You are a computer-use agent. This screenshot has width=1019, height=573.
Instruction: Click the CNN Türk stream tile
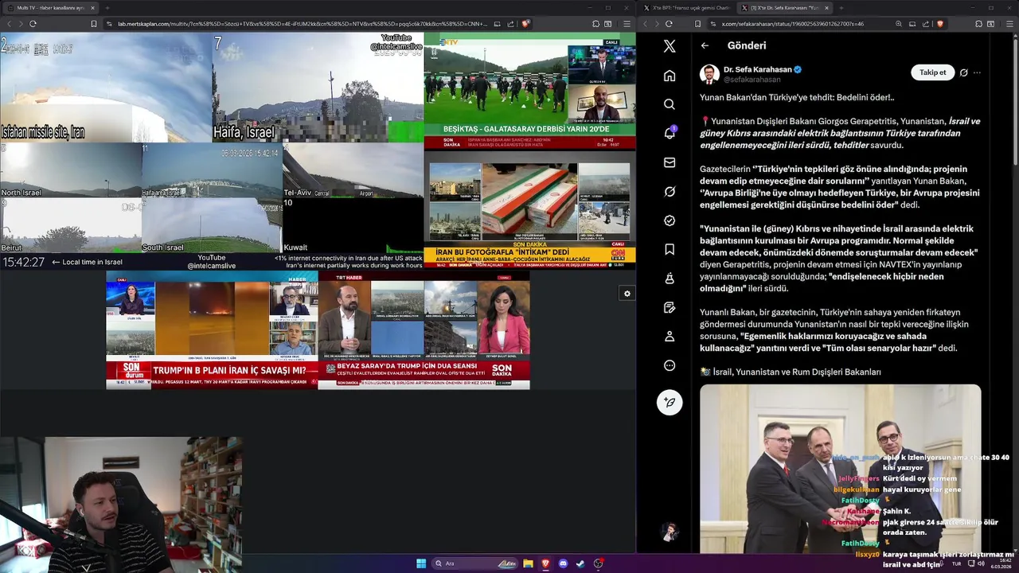[x=530, y=209]
